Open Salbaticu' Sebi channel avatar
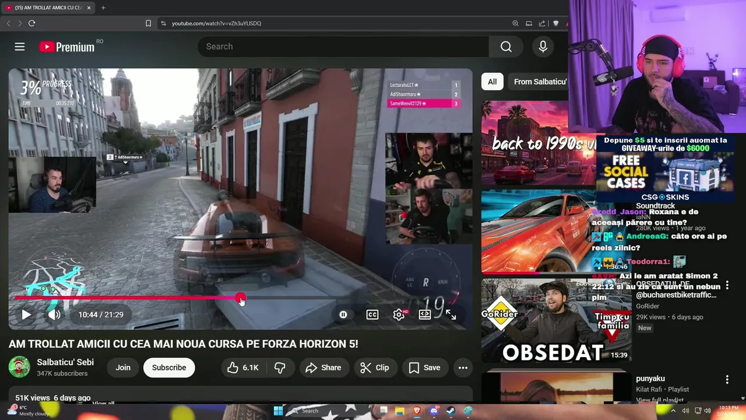746x420 pixels. tap(19, 367)
